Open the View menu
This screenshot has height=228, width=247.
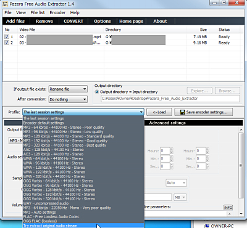pyautogui.click(x=21, y=13)
